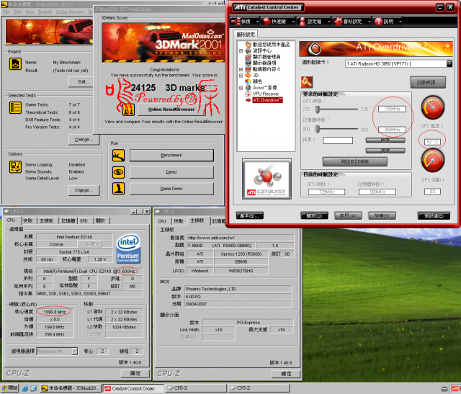Viewport: 461px width, 394px height.
Task: Open the graphics adapter dropdown ATI Radeon HD 3850
Action: 449,64
